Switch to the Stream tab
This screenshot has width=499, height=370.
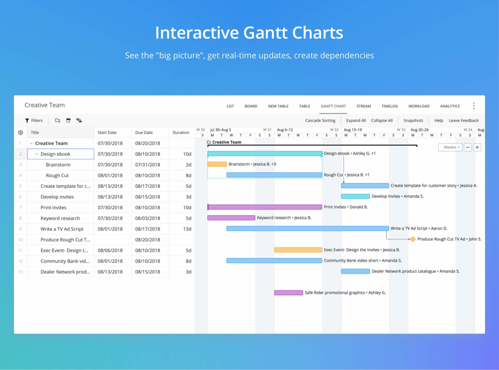[x=363, y=106]
